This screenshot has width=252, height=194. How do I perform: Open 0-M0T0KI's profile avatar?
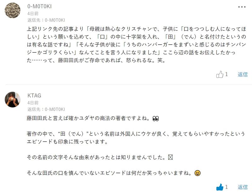[x=13, y=10]
